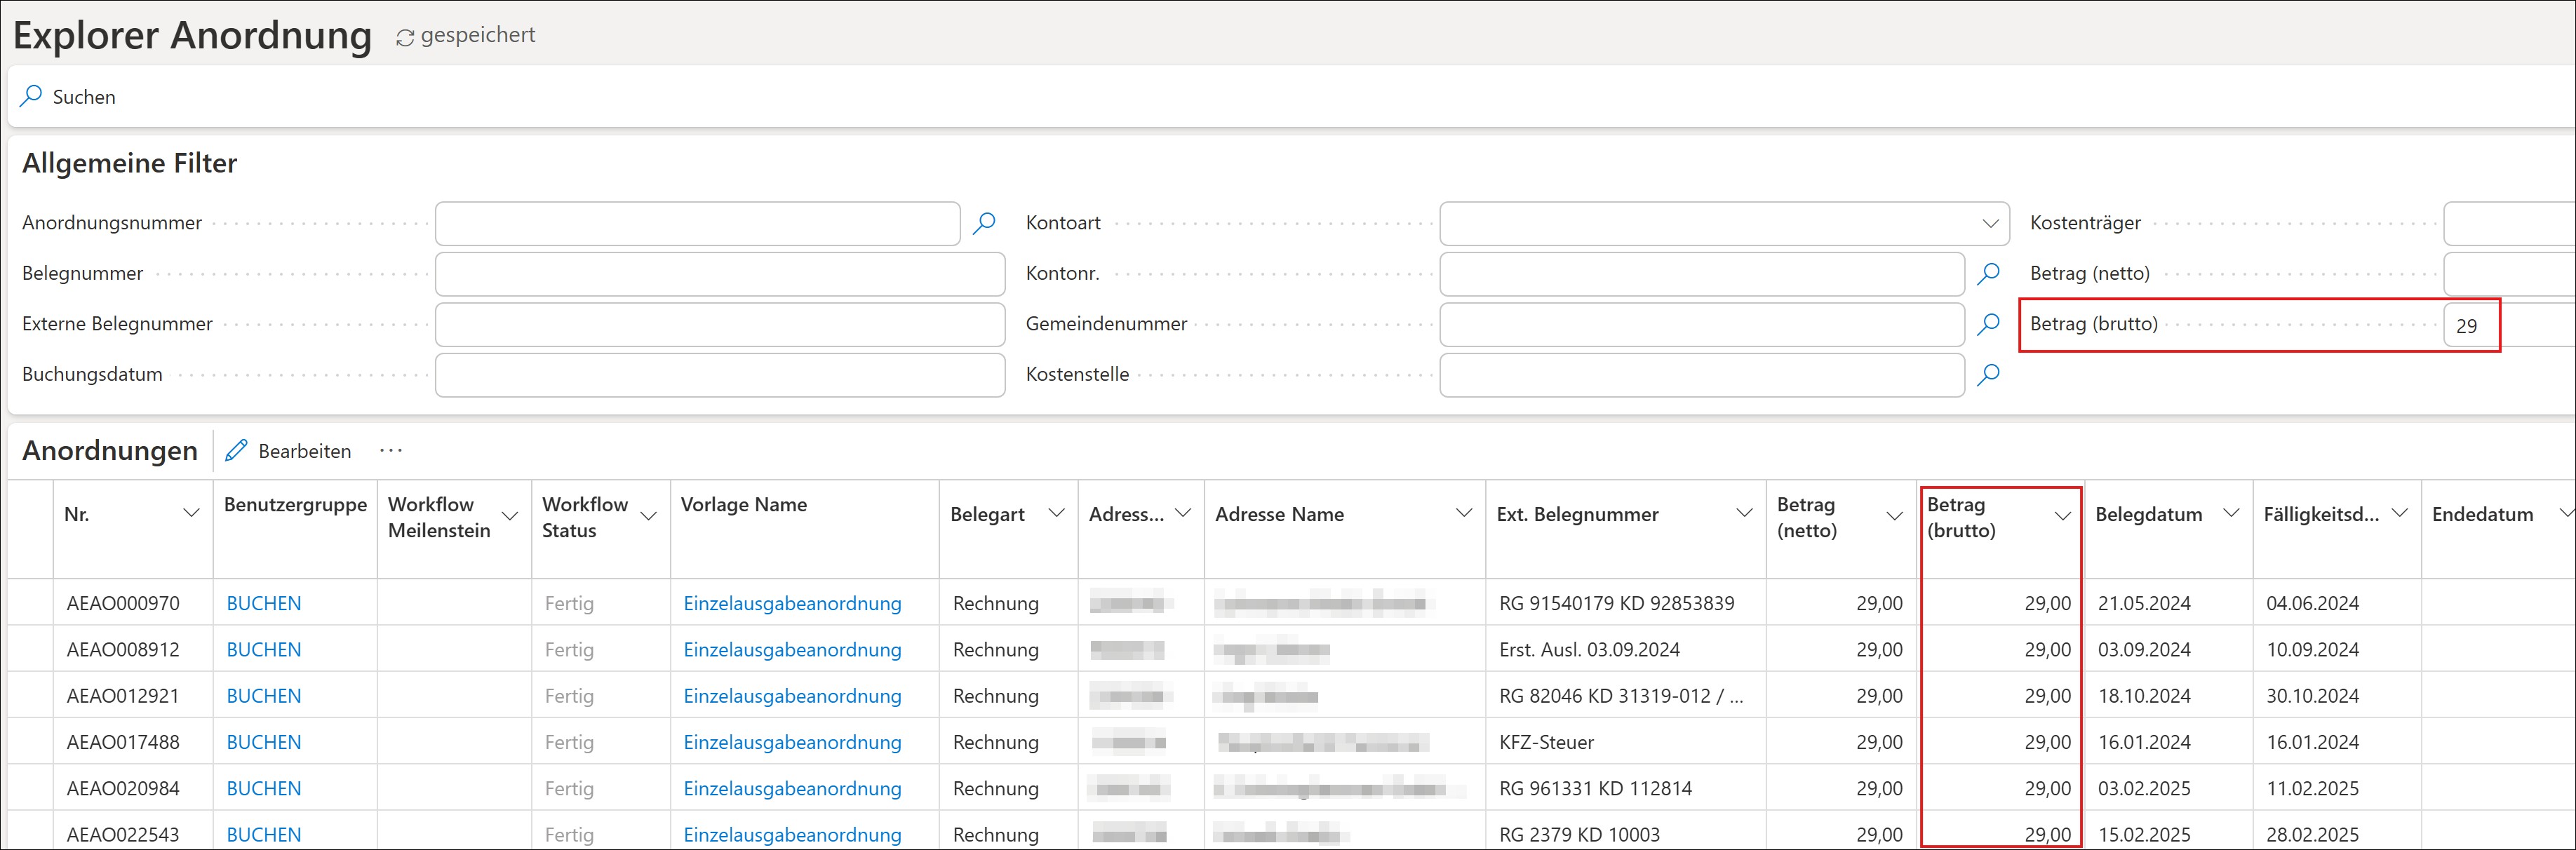Open Belegdatum column header menu
Screen dimensions: 2576x850
coord(2230,513)
